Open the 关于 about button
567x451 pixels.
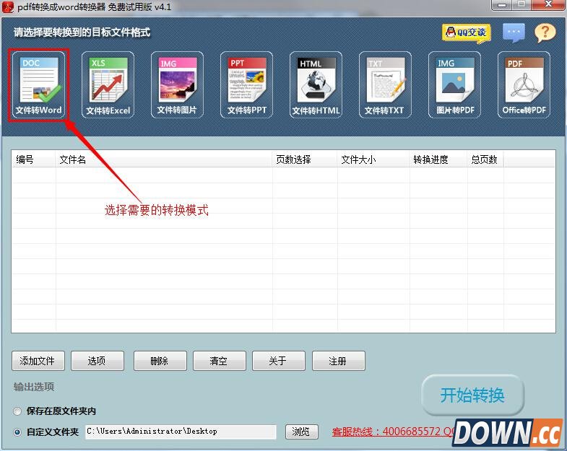point(279,361)
